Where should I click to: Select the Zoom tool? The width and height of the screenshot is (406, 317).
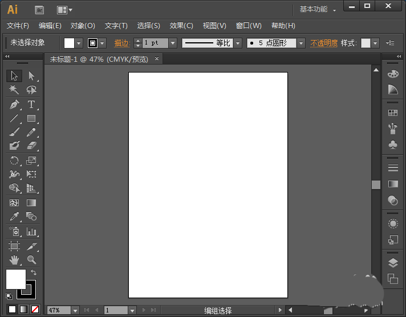click(31, 260)
